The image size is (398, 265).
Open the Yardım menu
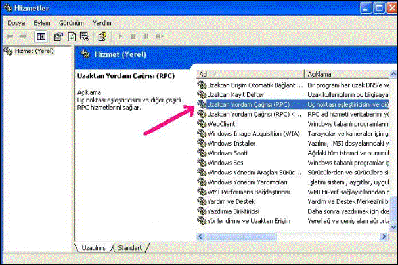click(102, 23)
